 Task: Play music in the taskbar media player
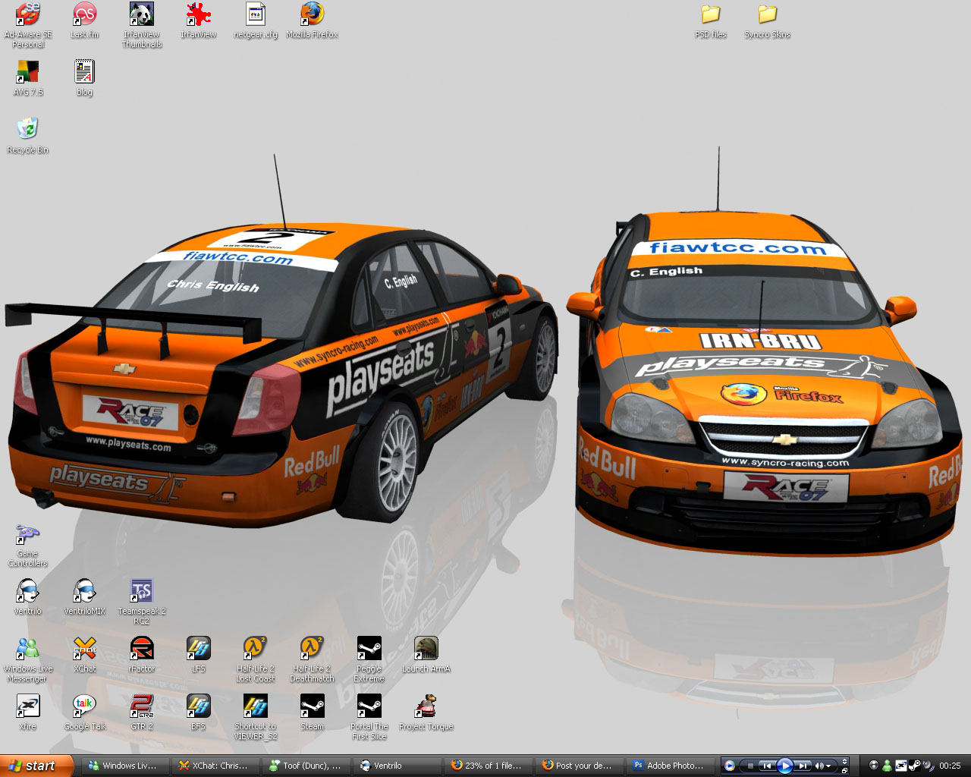coord(785,766)
